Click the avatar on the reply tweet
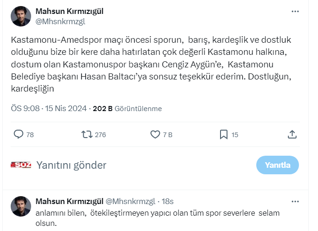Viewport: 318px width, 231px height. coord(21,207)
